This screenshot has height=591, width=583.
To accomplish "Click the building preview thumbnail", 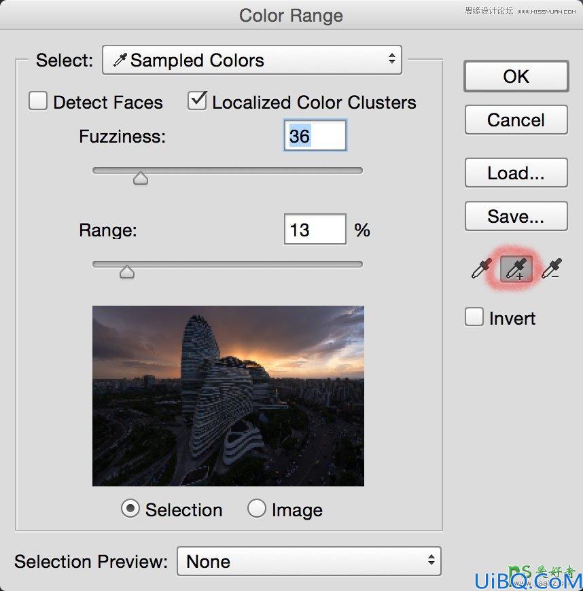I will click(x=228, y=396).
